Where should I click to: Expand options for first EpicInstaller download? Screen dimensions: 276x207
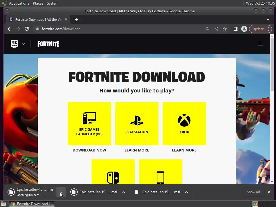click(x=61, y=192)
